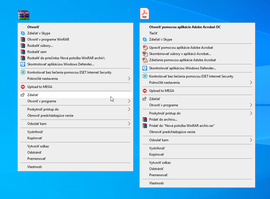Select "Otvoriť pomocou aplikácie Adobe Acrobat DC"
This screenshot has height=199, width=270.
185,27
